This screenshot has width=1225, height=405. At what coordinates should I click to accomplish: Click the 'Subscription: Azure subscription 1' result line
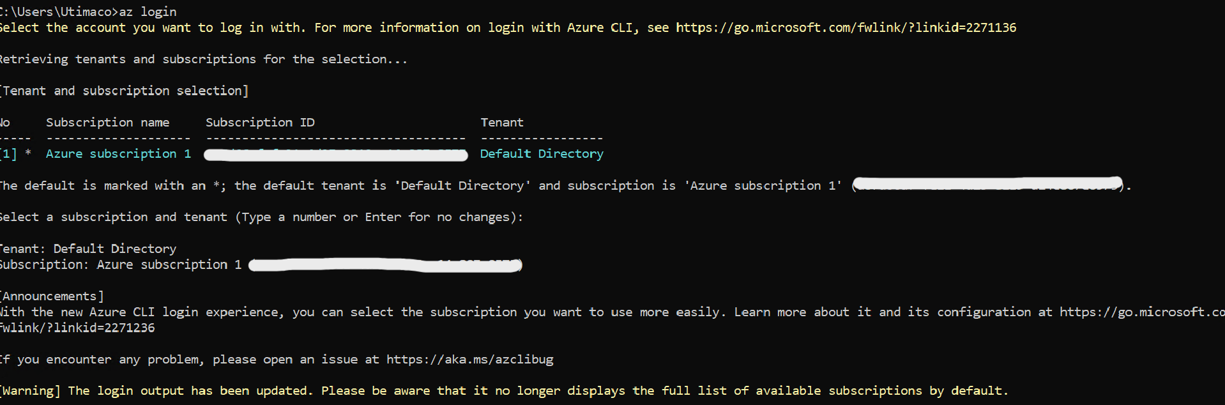click(121, 264)
